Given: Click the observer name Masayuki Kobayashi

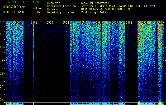Looking at the screenshot, I should pyautogui.click(x=95, y=3).
